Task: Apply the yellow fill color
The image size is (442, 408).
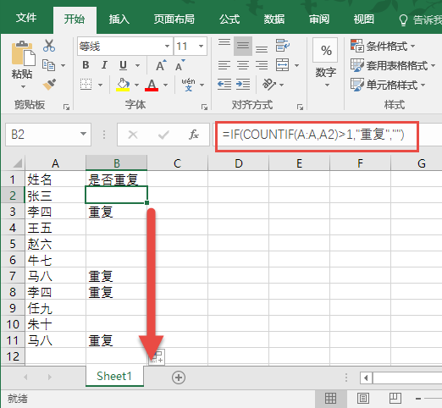Action: tap(123, 85)
